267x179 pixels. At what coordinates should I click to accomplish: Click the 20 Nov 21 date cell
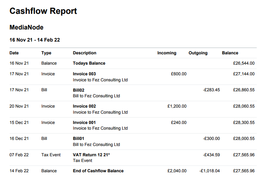pyautogui.click(x=19, y=106)
